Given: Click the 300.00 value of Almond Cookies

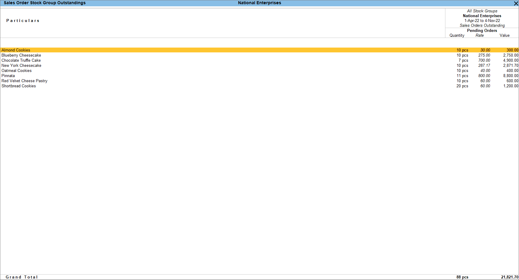Looking at the screenshot, I should click(512, 50).
